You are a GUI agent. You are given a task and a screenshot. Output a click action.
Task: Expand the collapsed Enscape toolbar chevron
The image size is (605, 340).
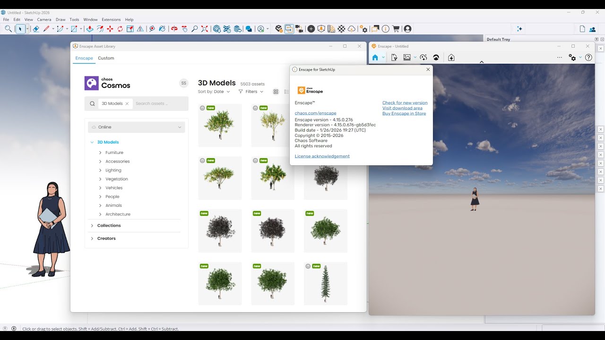[x=482, y=62]
